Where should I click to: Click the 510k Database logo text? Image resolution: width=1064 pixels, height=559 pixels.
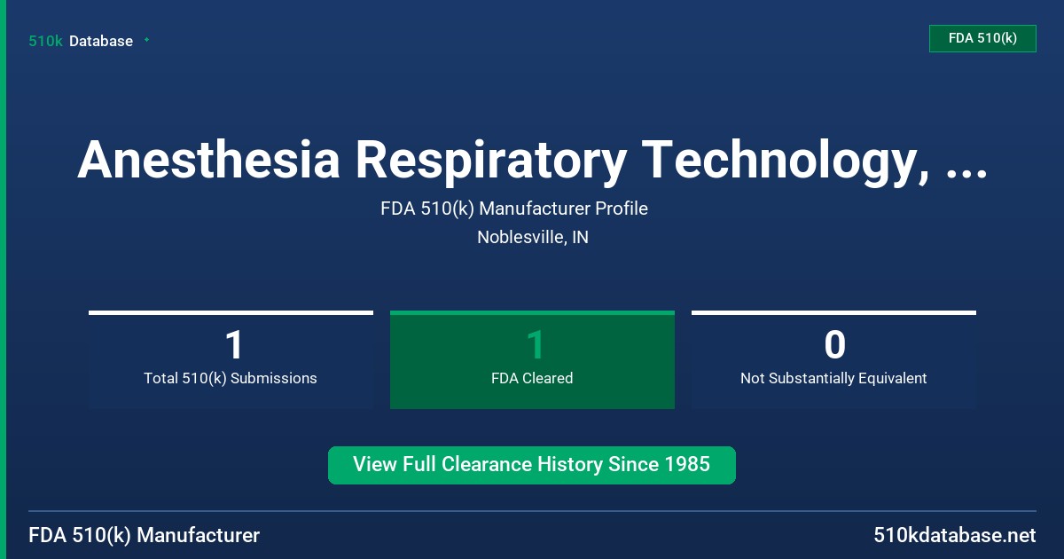pyautogui.click(x=81, y=41)
